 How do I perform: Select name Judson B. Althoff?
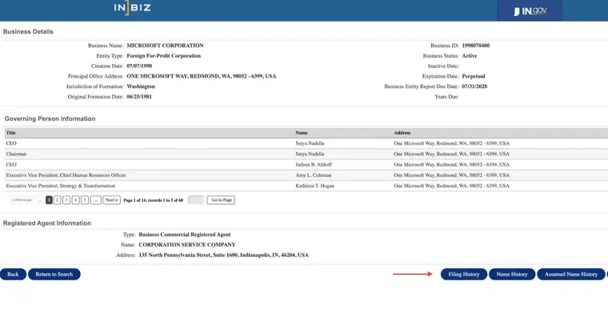pyautogui.click(x=314, y=165)
